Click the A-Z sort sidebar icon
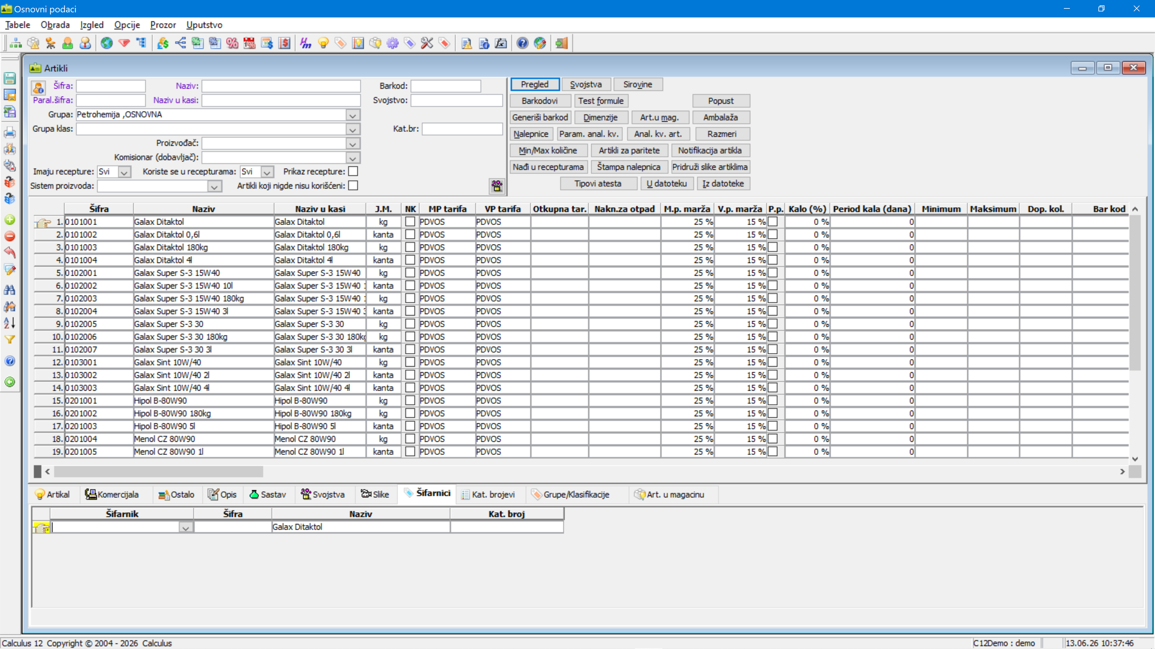This screenshot has width=1155, height=649. (10, 322)
